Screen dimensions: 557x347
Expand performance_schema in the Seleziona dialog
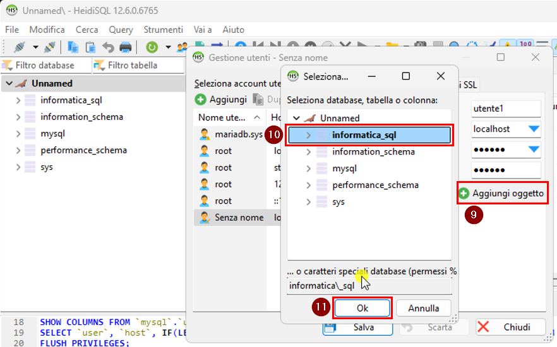(x=308, y=185)
